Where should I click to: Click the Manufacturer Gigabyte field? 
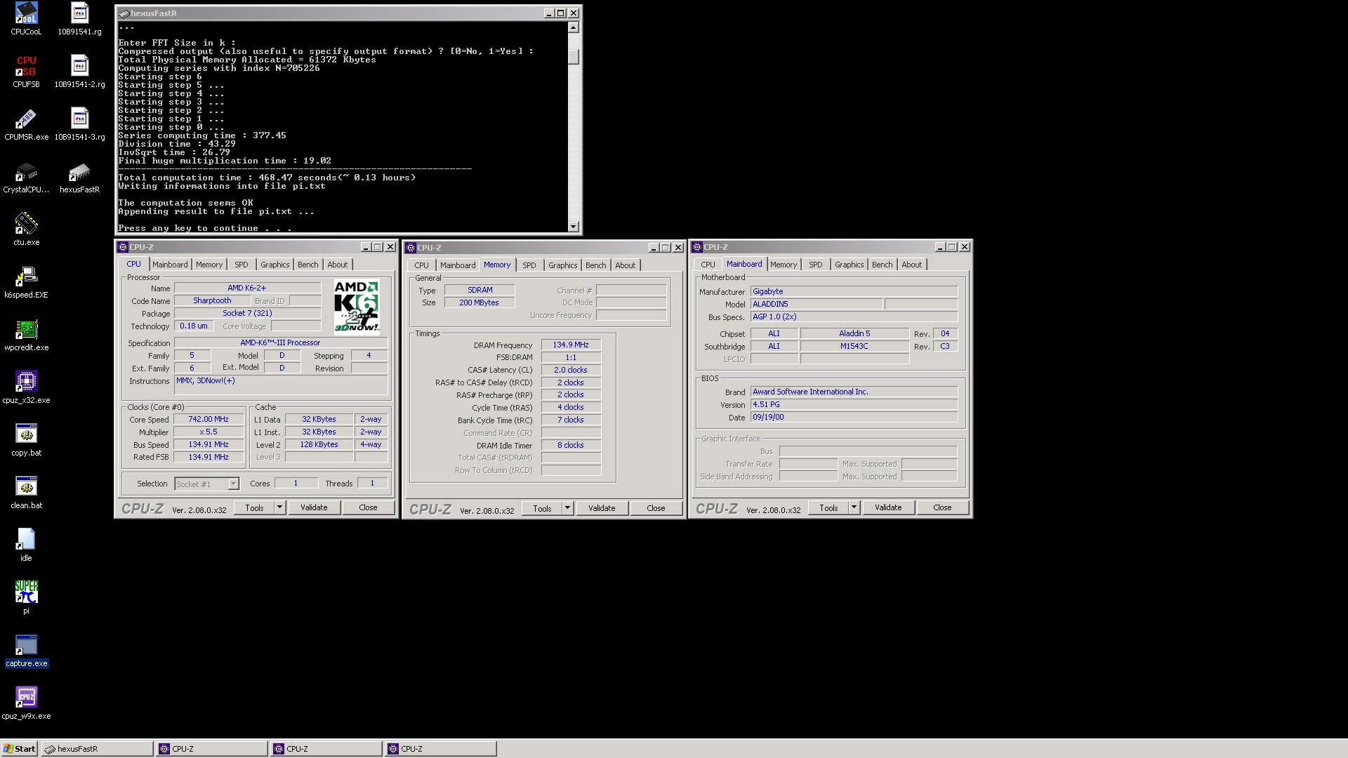(x=854, y=291)
